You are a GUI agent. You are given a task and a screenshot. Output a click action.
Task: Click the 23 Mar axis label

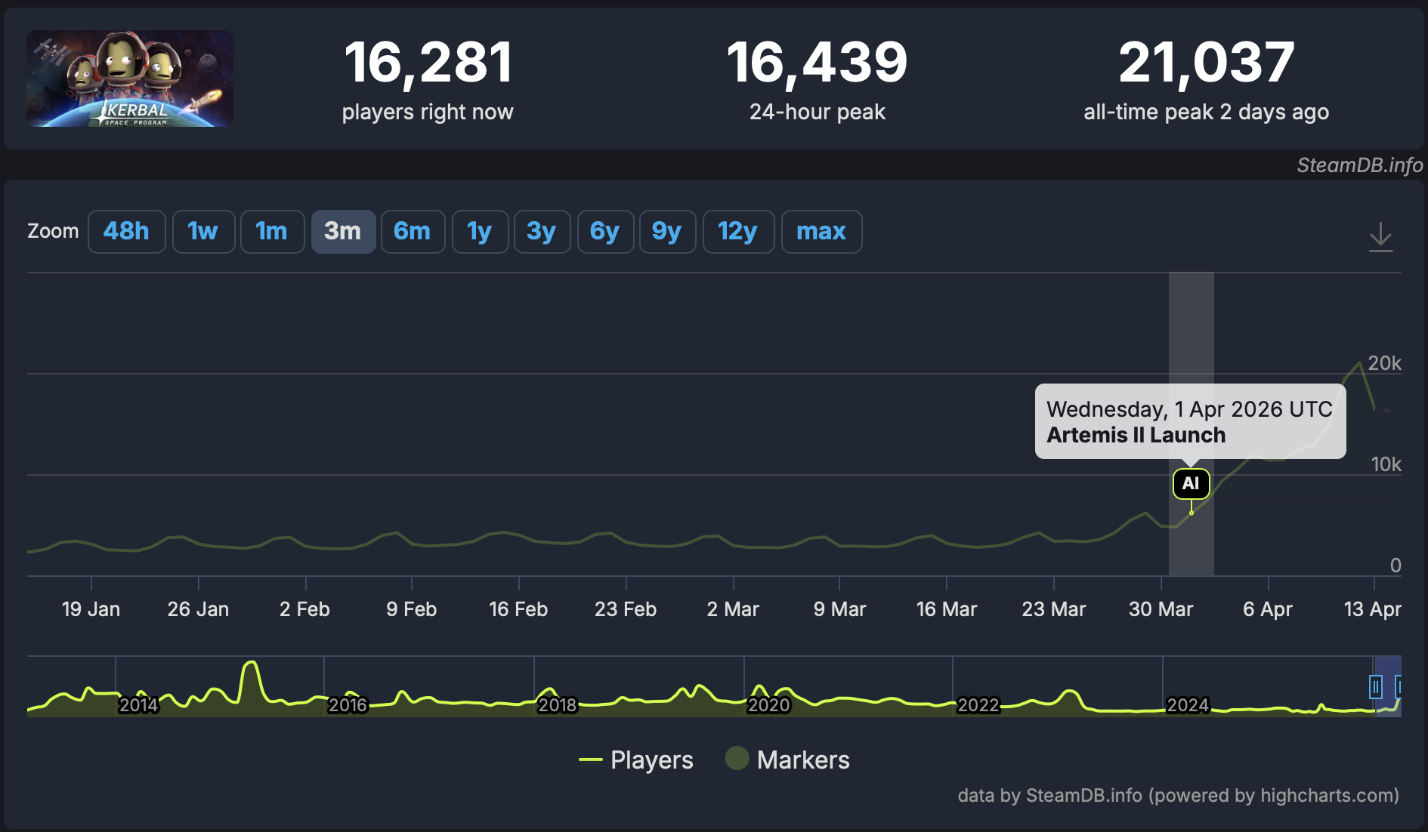click(x=1053, y=609)
